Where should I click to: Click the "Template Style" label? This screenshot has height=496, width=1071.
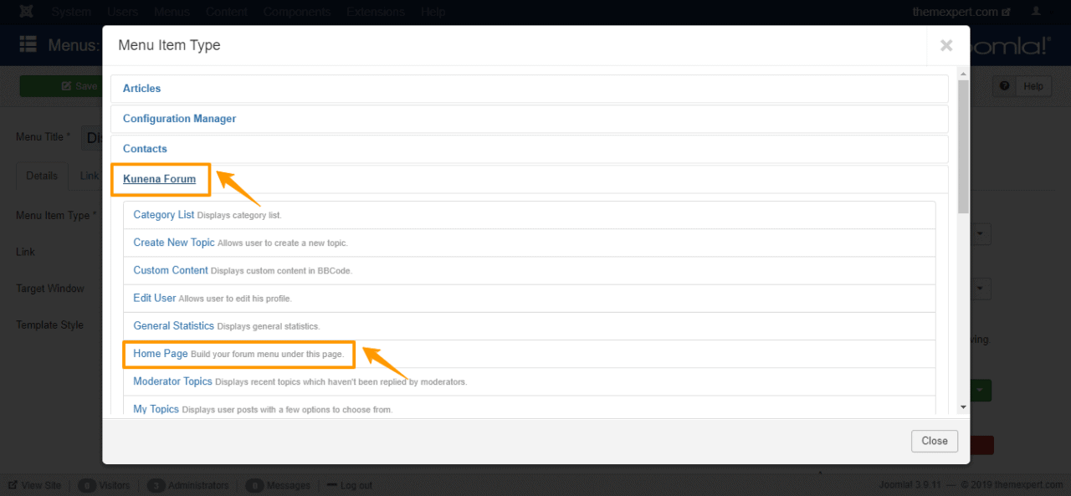pyautogui.click(x=49, y=325)
